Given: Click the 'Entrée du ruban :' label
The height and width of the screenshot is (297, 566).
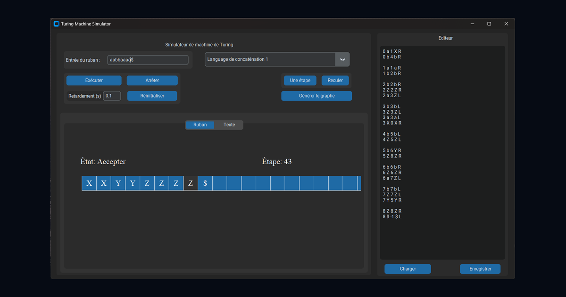Looking at the screenshot, I should [x=83, y=60].
